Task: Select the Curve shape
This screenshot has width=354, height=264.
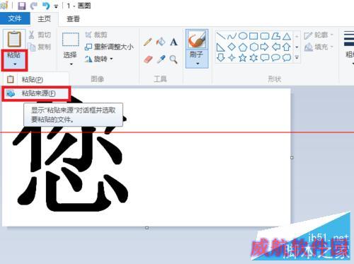Action: (232, 36)
